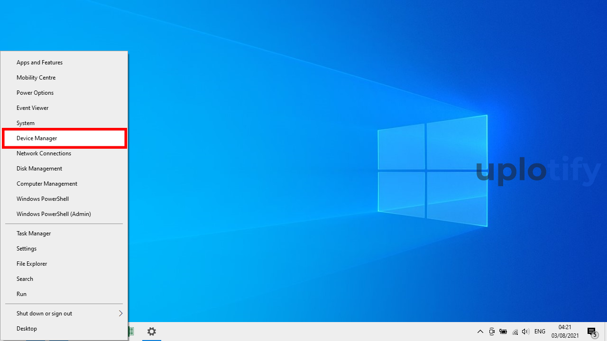This screenshot has width=607, height=341.
Task: Click the Meet Now camera tray icon
Action: click(x=492, y=332)
